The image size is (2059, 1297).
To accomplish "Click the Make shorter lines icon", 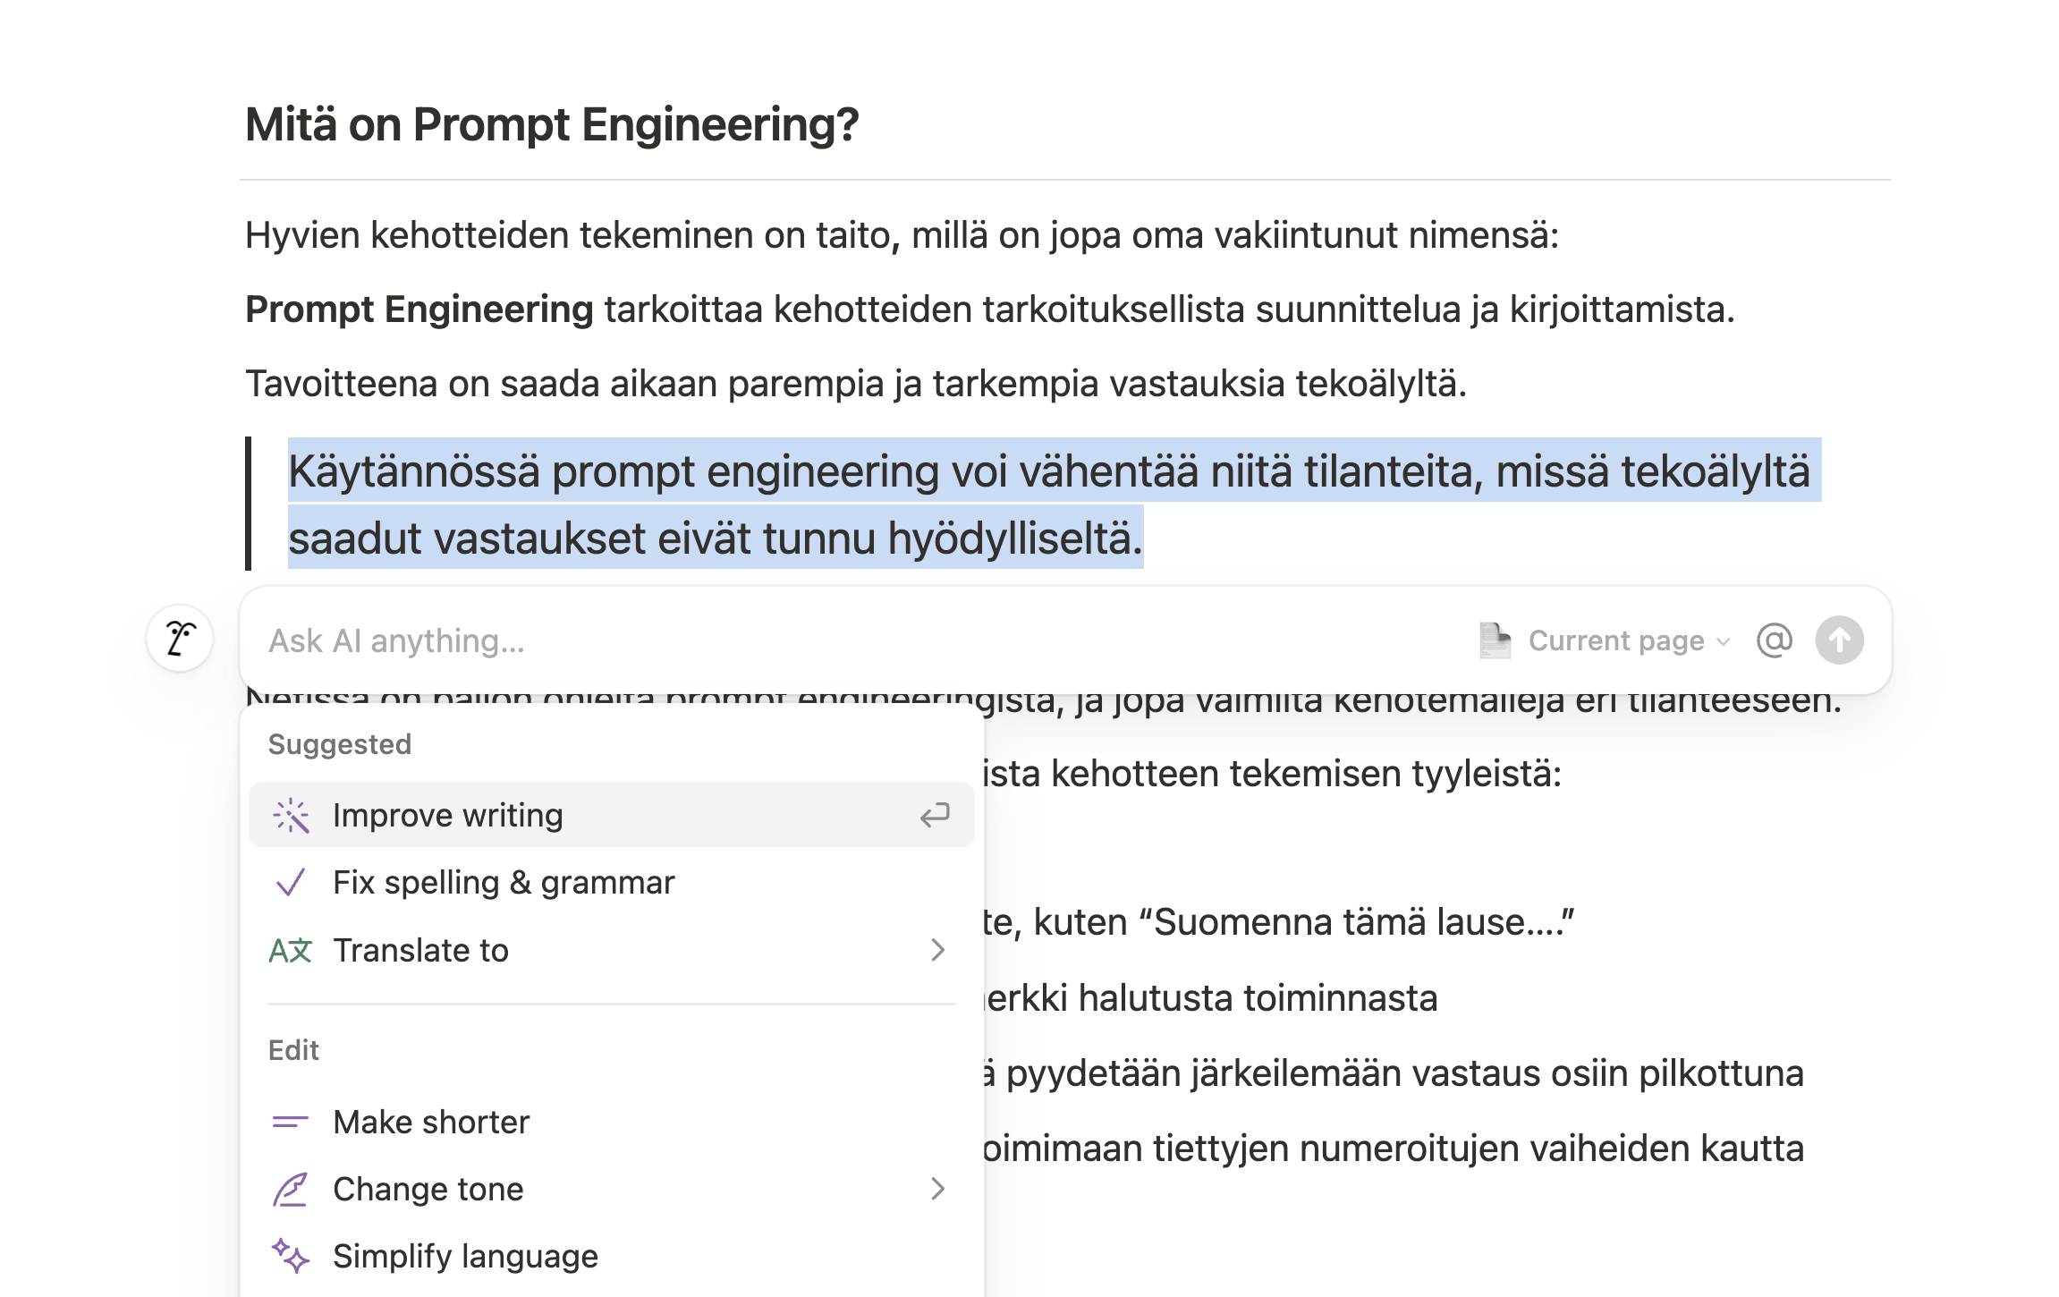I will pos(291,1122).
